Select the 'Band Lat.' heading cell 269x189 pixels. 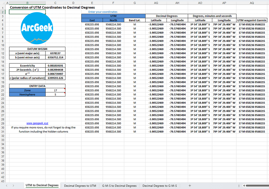[x=135, y=20]
